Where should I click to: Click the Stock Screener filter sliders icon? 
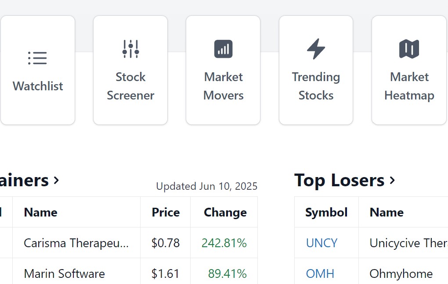click(x=130, y=49)
